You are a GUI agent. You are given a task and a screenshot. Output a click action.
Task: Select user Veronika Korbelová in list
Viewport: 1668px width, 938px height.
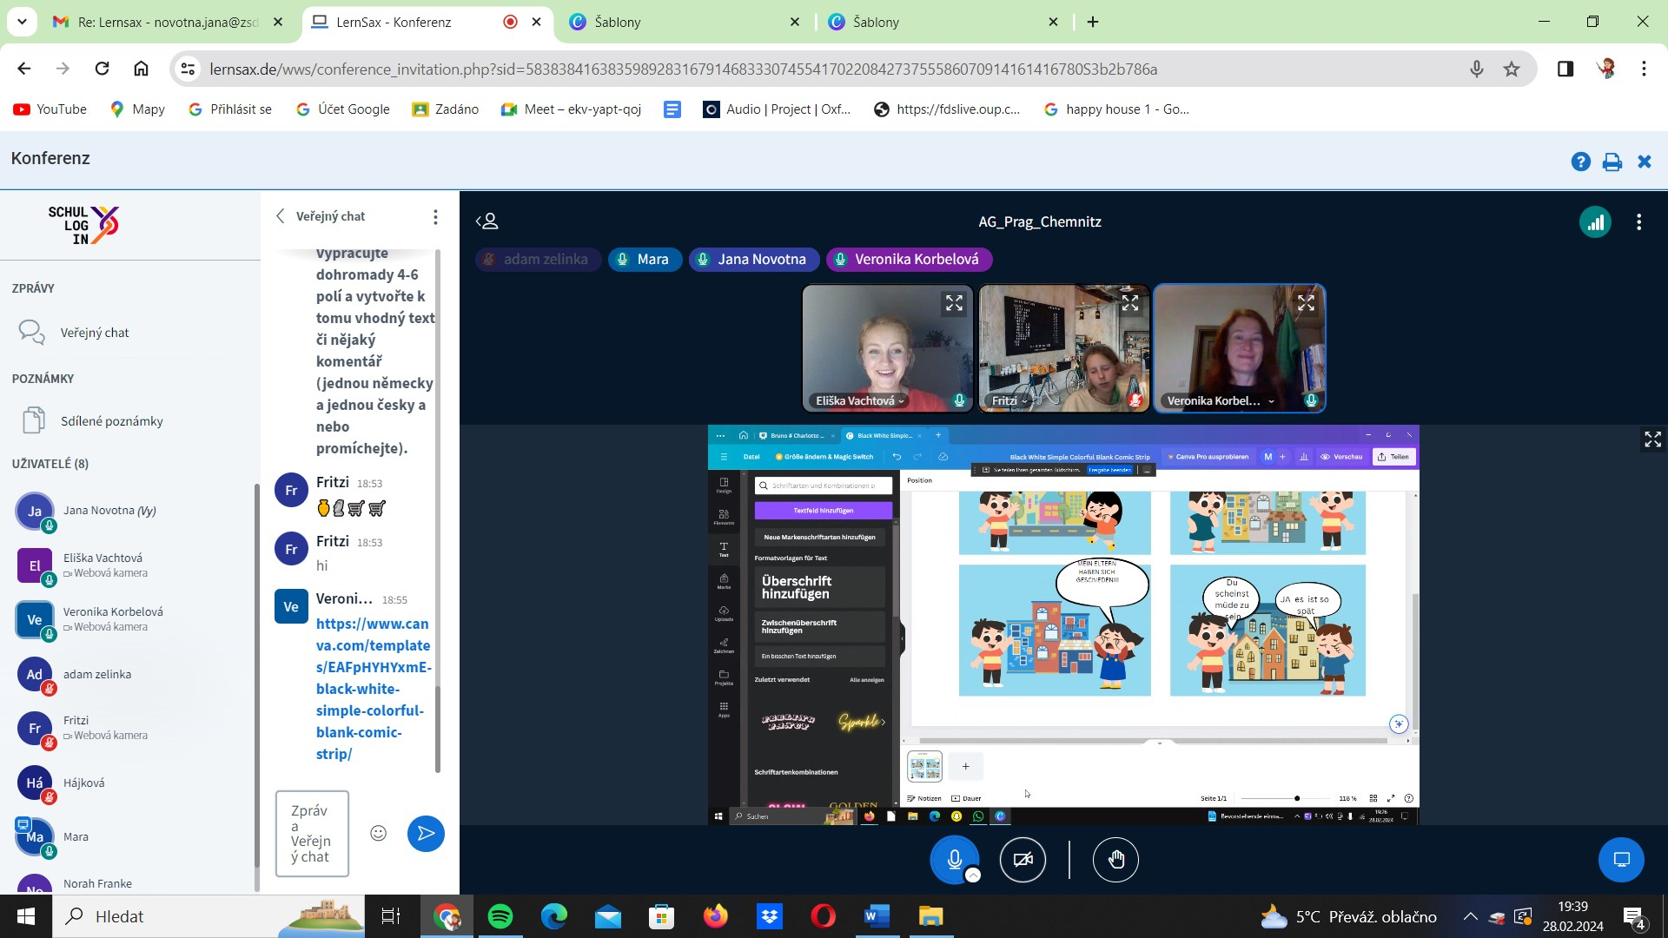pos(130,619)
